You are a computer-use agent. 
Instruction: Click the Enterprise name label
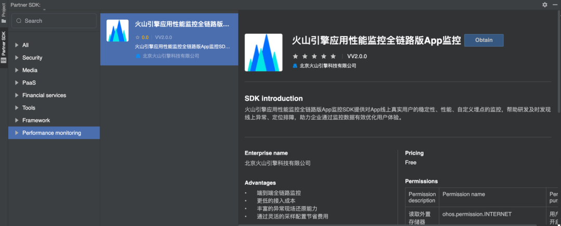point(266,153)
